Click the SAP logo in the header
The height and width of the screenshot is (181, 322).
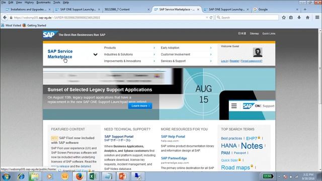coord(50,35)
